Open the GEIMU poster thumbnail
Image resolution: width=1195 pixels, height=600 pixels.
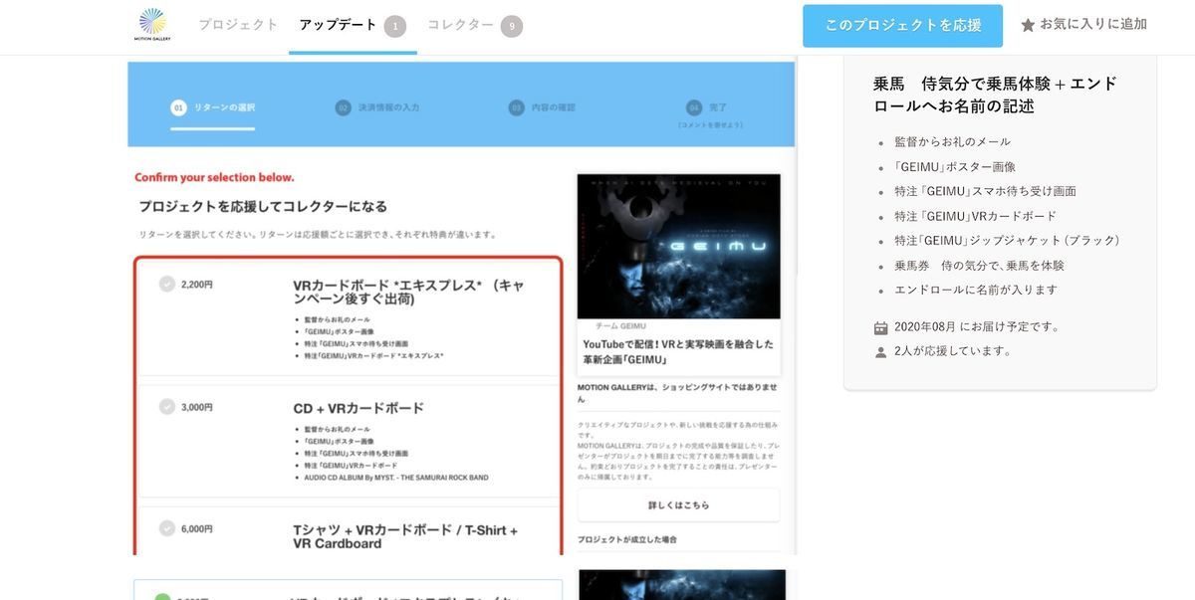tap(678, 246)
